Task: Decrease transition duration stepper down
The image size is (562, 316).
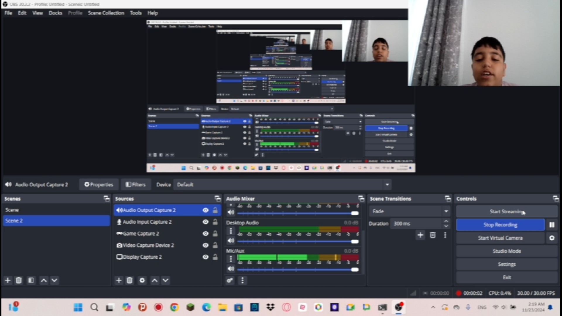Action: coord(446,226)
